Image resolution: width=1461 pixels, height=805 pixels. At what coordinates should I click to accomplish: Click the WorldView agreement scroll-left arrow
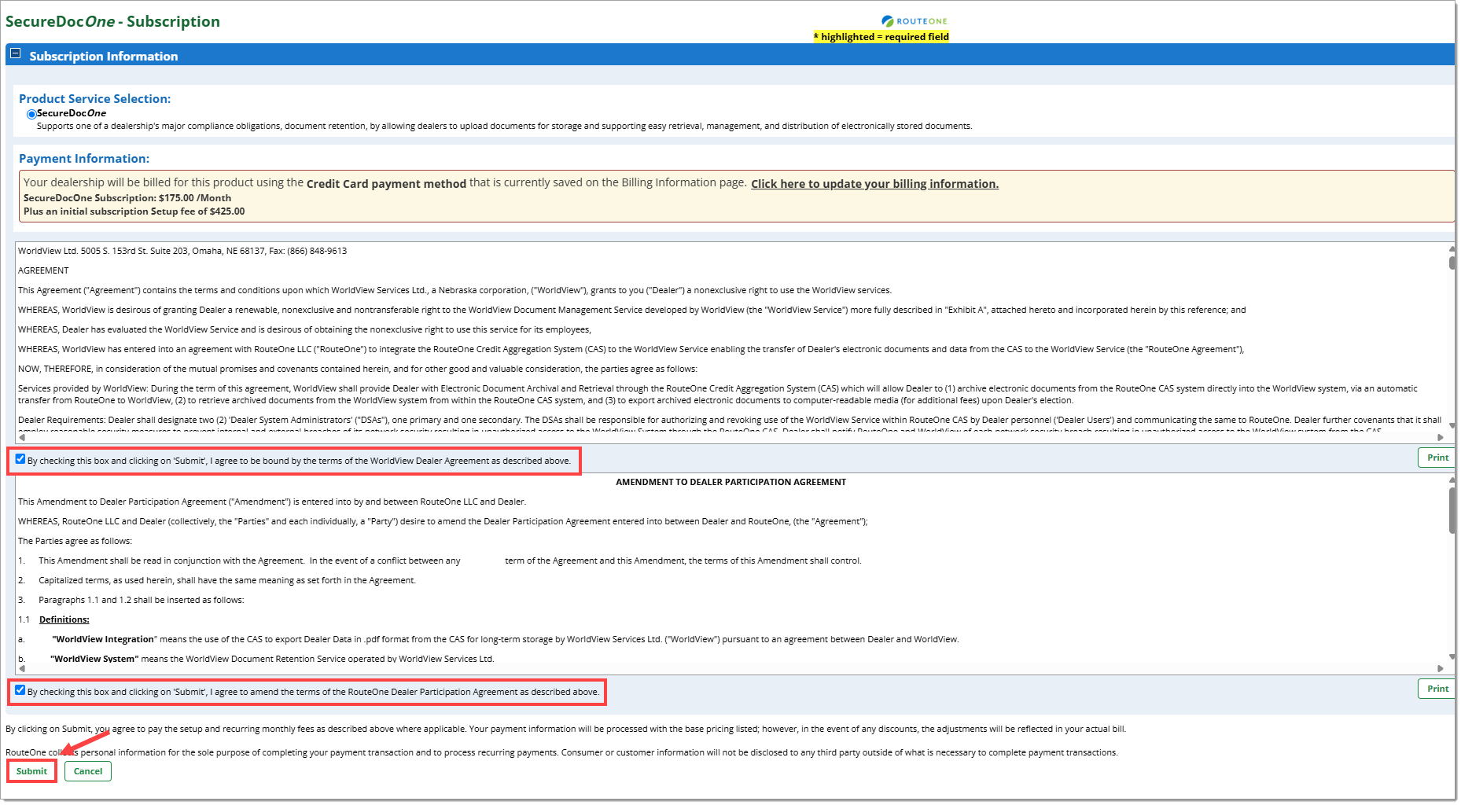tap(22, 437)
